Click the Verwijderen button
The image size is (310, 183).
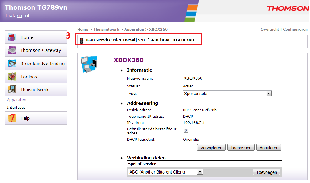[x=211, y=148]
